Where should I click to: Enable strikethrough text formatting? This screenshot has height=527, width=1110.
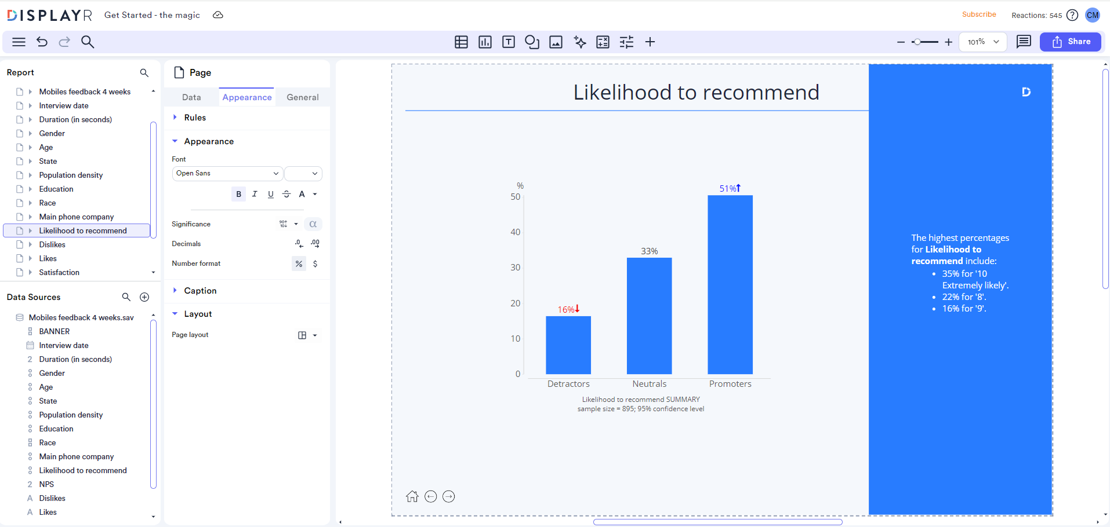coord(286,194)
